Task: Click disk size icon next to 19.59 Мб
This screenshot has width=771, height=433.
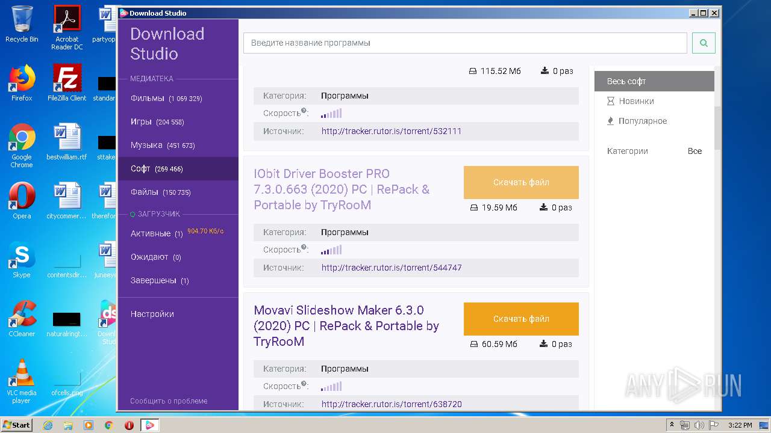Action: (473, 207)
